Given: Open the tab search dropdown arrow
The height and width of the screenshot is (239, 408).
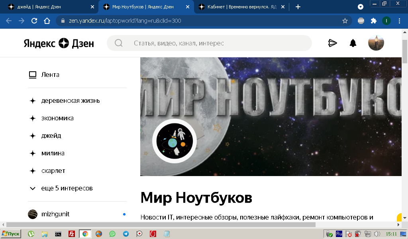Looking at the screenshot, I should [360, 7].
